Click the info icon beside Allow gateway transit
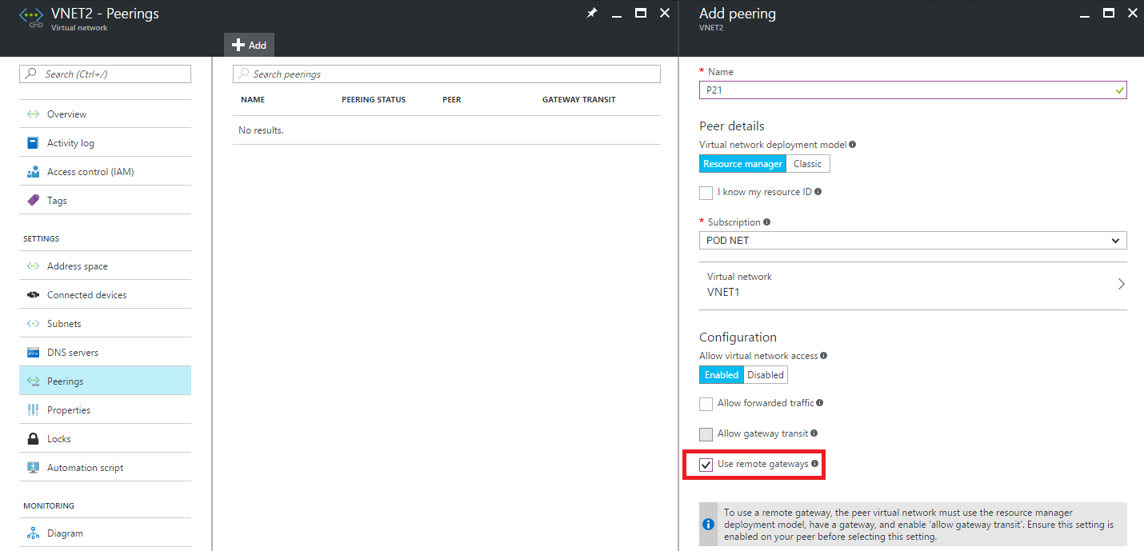 (814, 433)
